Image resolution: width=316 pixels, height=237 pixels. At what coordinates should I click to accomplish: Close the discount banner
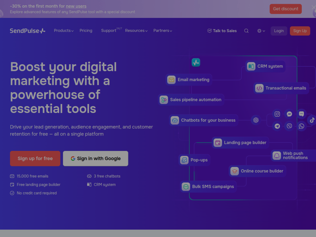click(314, 8)
